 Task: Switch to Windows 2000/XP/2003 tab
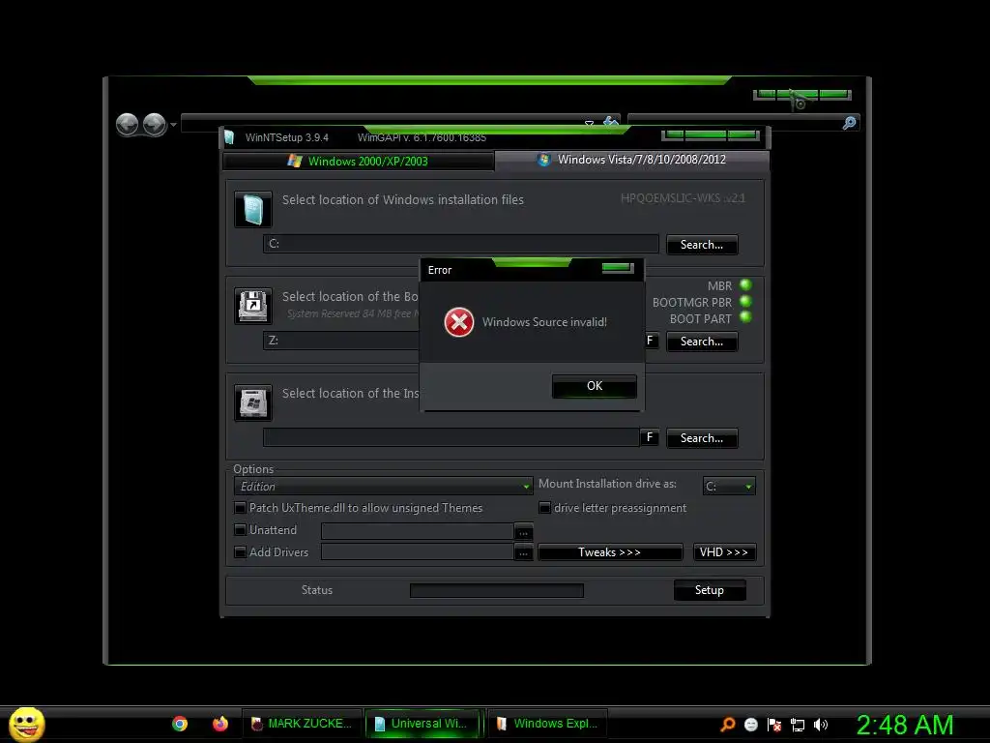point(358,162)
